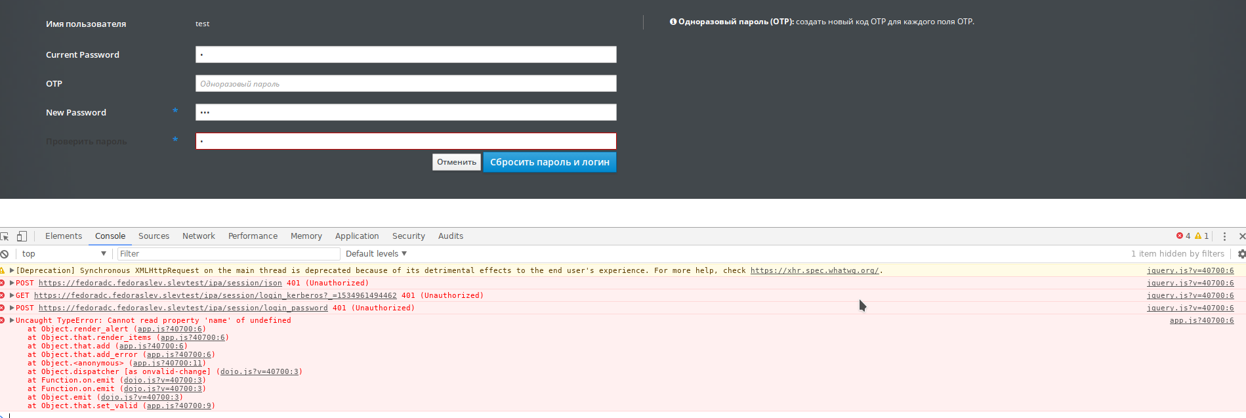Viewport: 1246px width, 418px height.
Task: Focus the Current Password field
Action: tap(406, 54)
